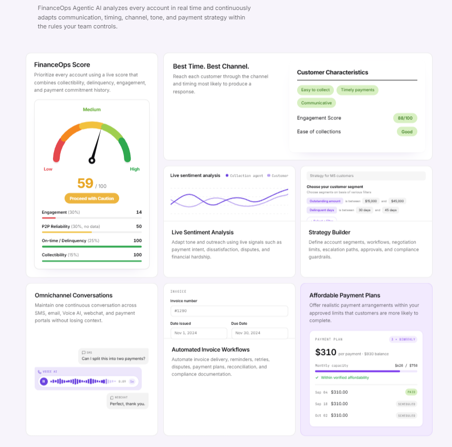The height and width of the screenshot is (447, 452).
Task: Click the Customer legend item
Action: point(278,176)
